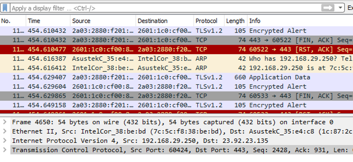Click the time value 454.610477
Screen dimensions: 353x162
click(x=47, y=49)
